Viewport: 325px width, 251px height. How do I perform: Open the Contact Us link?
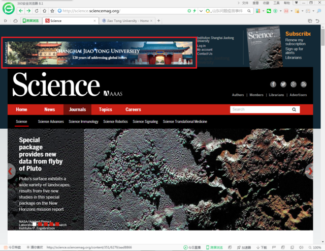205,53
